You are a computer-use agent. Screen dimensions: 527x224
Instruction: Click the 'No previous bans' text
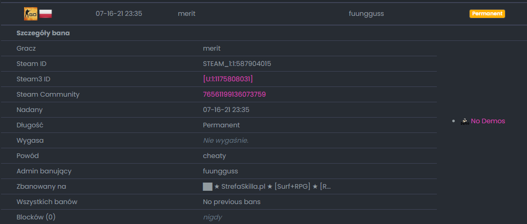point(231,202)
